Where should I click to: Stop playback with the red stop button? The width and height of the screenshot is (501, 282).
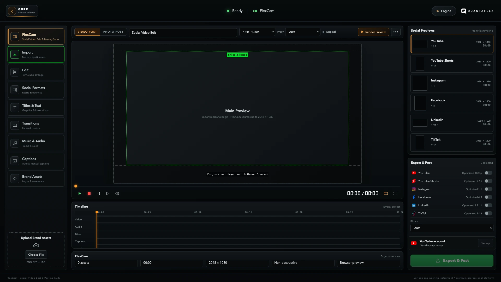coord(89,193)
